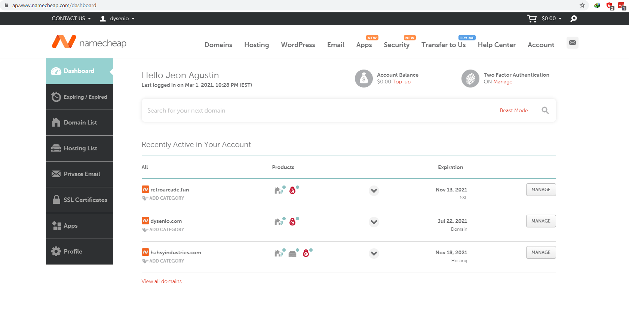Open the dysenio user dropdown
This screenshot has width=629, height=316.
(x=122, y=18)
